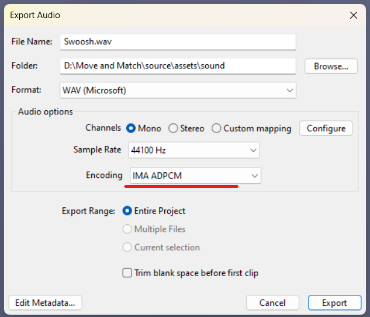Screen dimensions: 370x317
Task: Click the File Name text field
Action: point(178,42)
